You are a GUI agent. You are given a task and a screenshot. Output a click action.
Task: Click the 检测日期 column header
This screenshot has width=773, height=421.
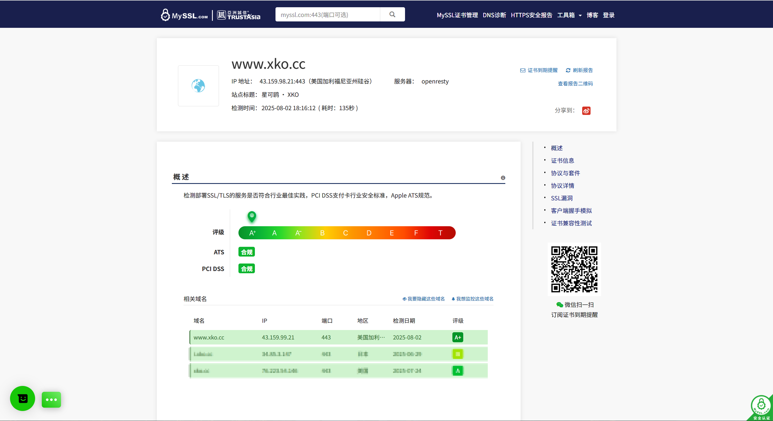(x=404, y=321)
